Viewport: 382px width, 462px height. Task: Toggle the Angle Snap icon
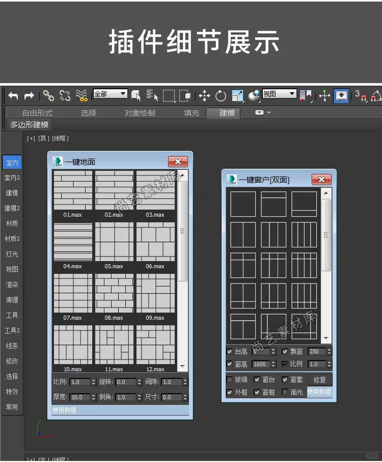click(376, 96)
